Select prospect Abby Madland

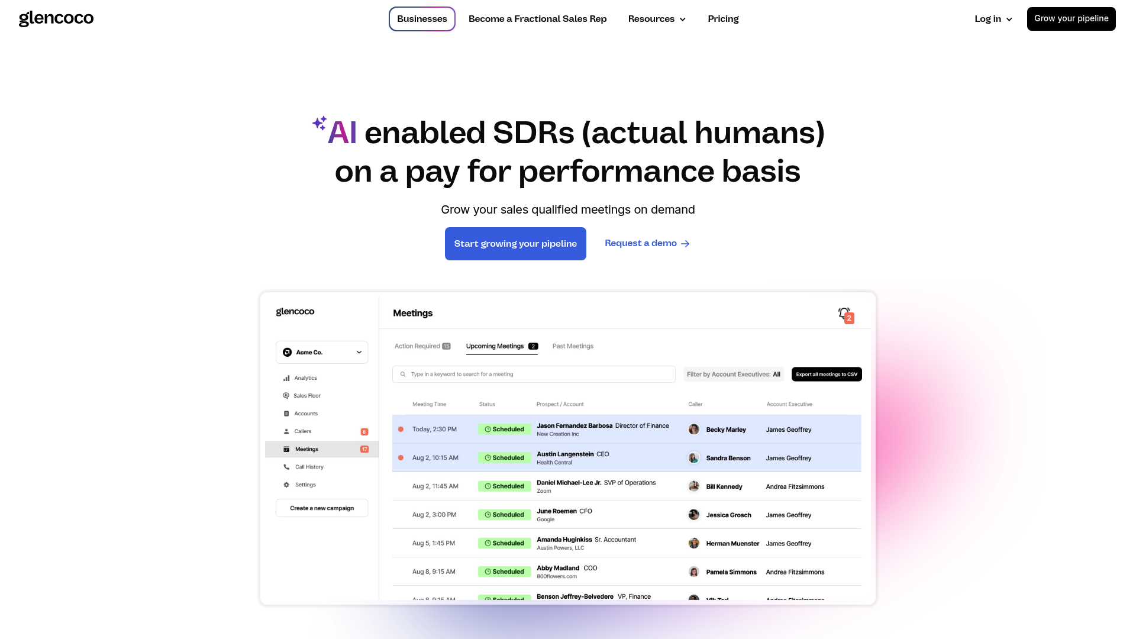[558, 567]
